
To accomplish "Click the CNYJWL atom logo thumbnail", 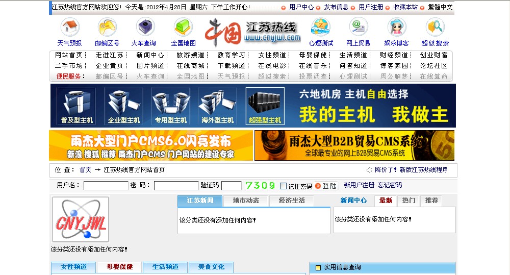I will coord(81,219).
